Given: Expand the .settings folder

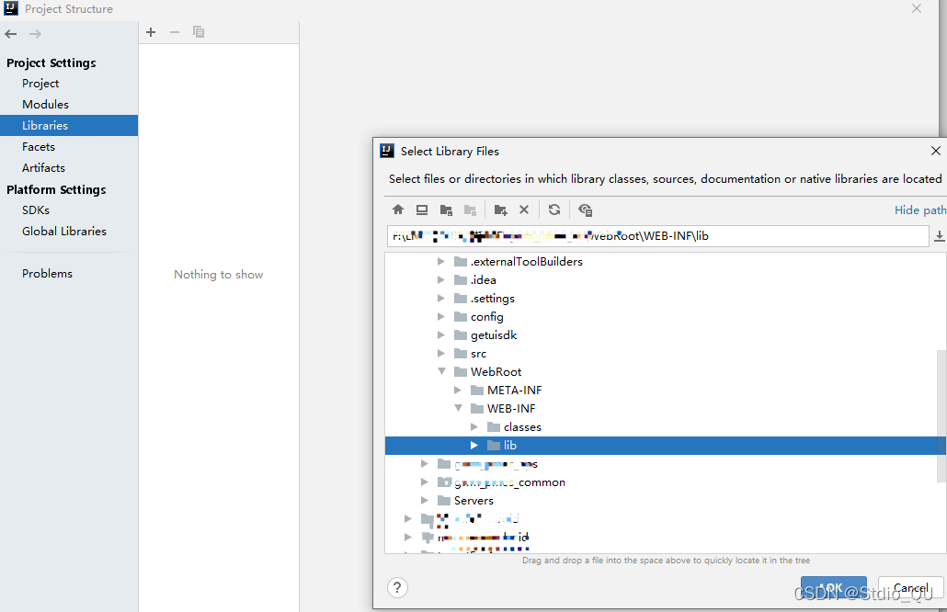Looking at the screenshot, I should (441, 298).
